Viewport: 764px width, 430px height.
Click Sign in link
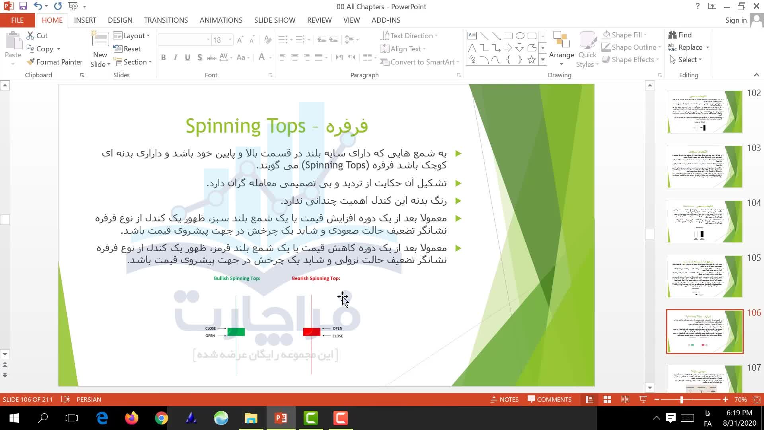tap(735, 20)
